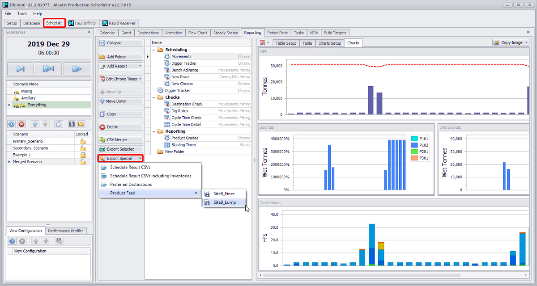
Task: Click the save scenario floppy disk icon
Action: (72, 124)
